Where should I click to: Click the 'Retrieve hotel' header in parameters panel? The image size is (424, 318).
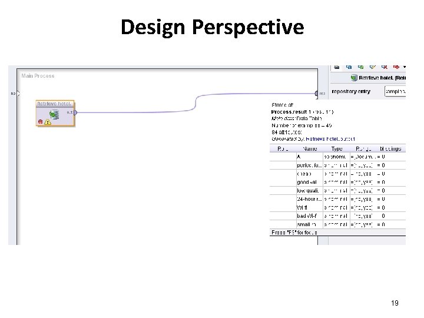pyautogui.click(x=382, y=78)
